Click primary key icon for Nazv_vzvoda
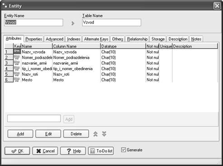 point(17,52)
